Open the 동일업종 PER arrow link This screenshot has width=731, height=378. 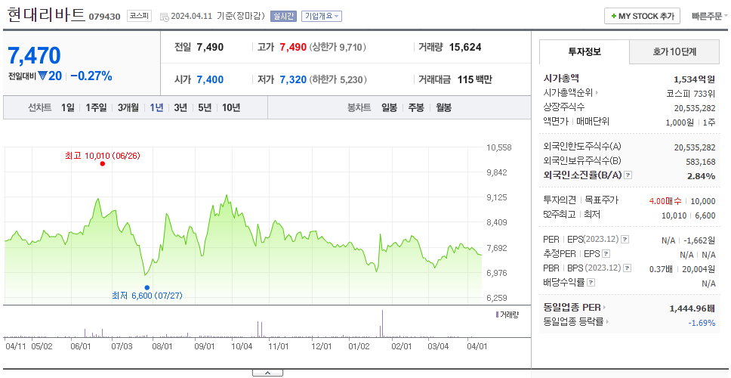[x=605, y=308]
